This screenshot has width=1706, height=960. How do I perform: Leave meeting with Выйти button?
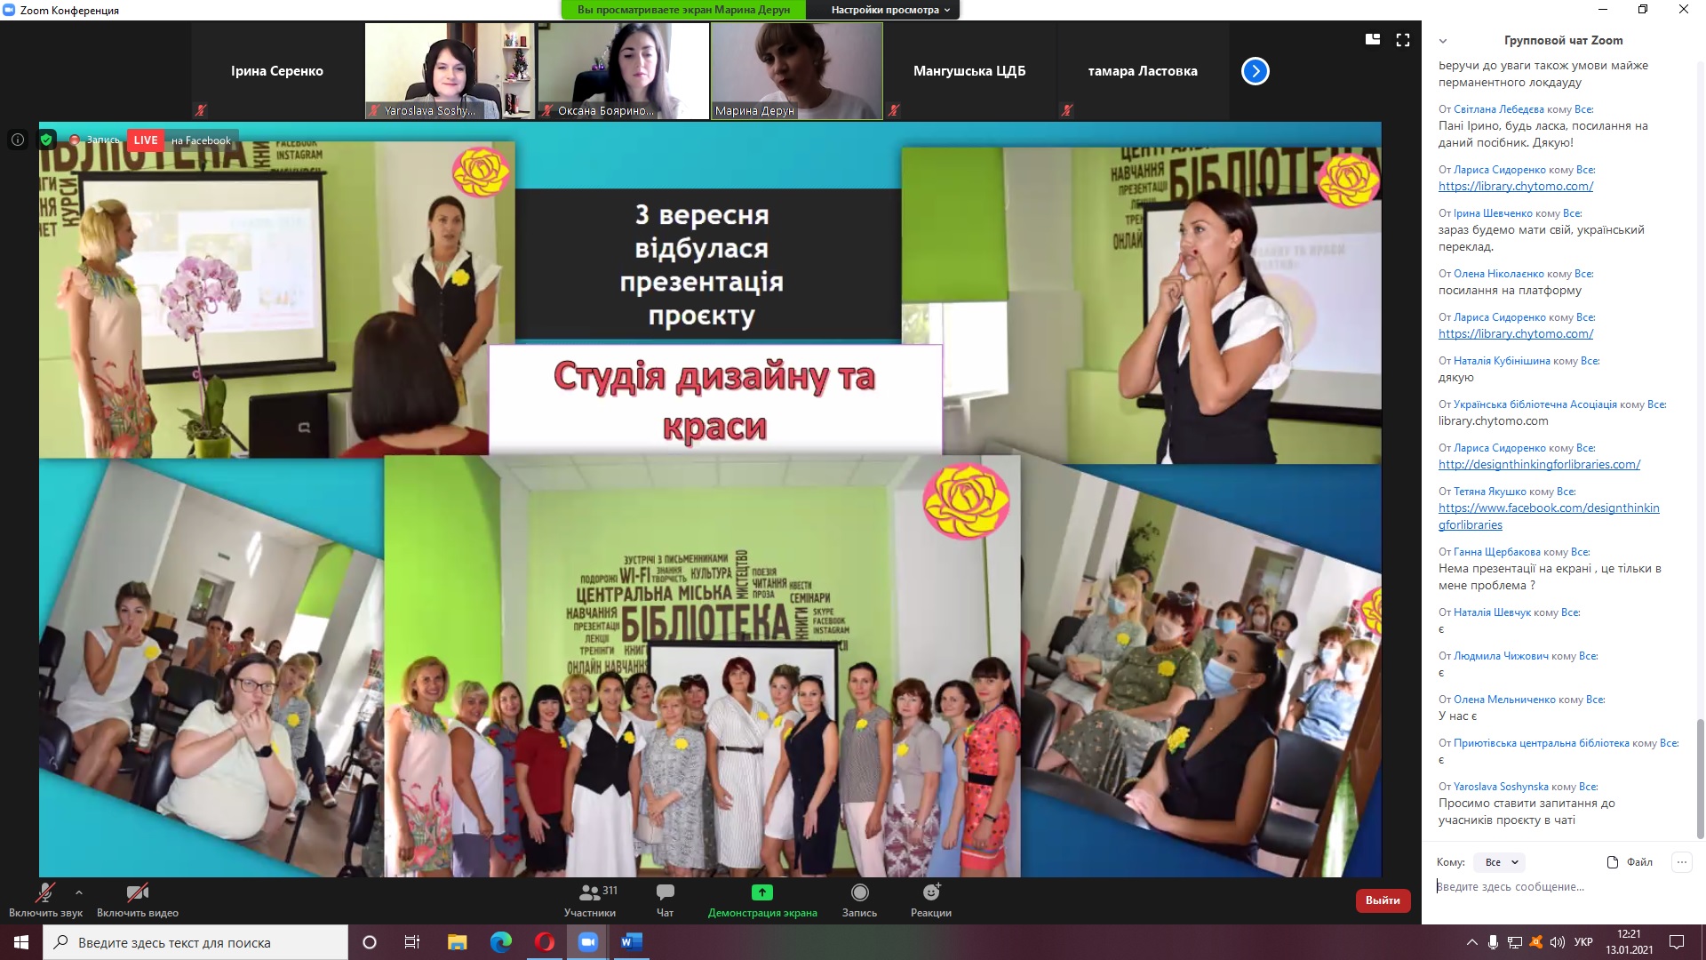point(1383,900)
